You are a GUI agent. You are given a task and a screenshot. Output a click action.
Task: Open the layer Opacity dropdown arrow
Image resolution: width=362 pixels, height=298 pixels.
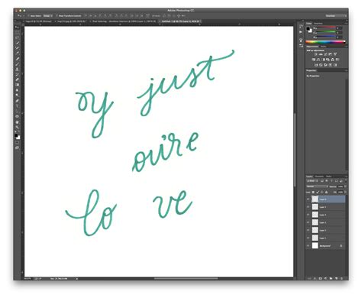pos(345,186)
